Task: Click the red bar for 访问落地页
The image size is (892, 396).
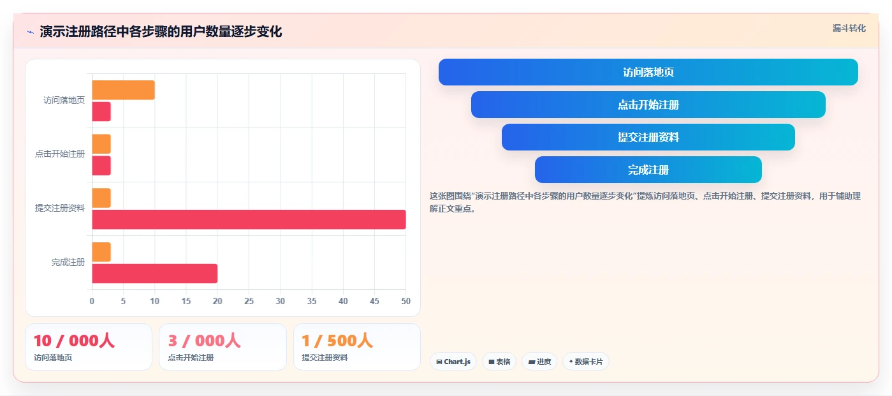Action: pyautogui.click(x=101, y=112)
